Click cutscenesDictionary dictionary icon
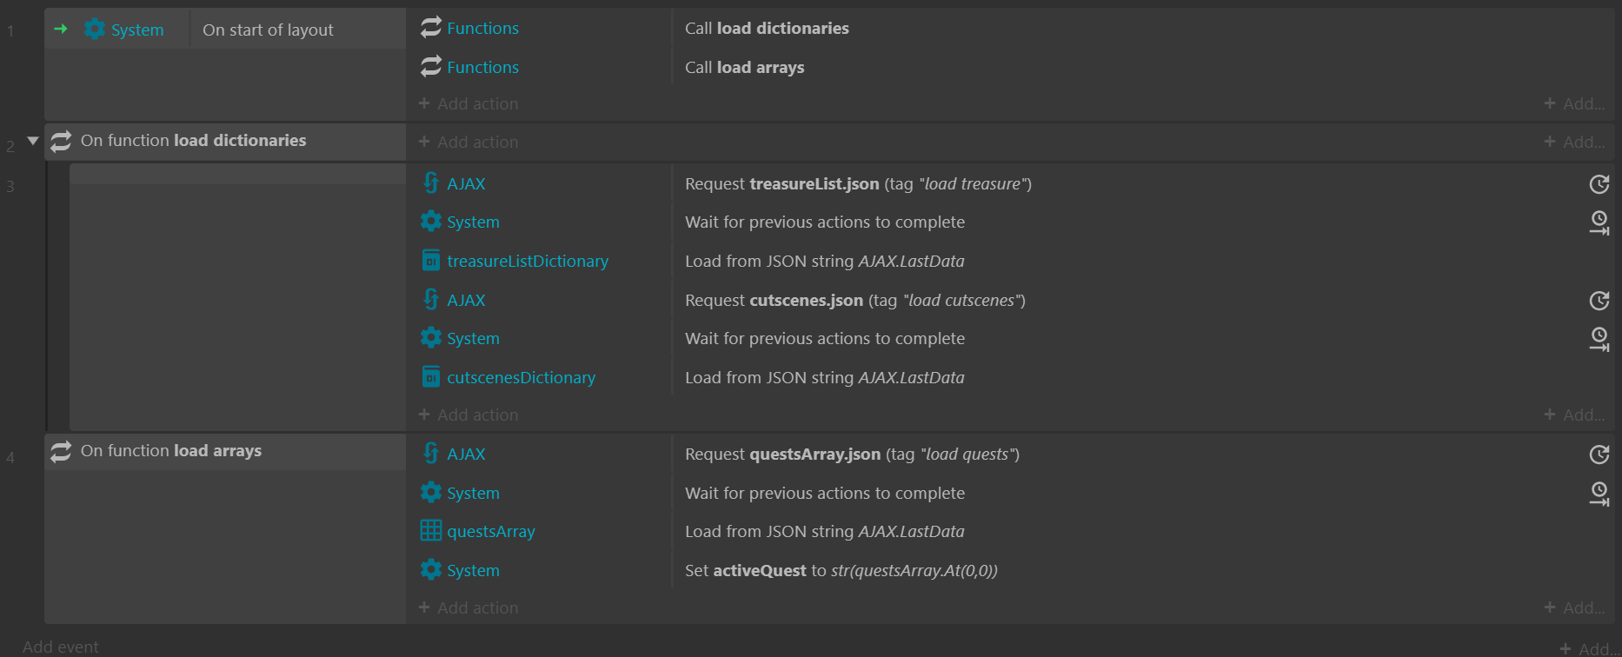This screenshot has height=657, width=1622. click(431, 377)
